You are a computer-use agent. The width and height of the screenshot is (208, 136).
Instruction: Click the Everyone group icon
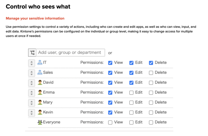pos(40,122)
